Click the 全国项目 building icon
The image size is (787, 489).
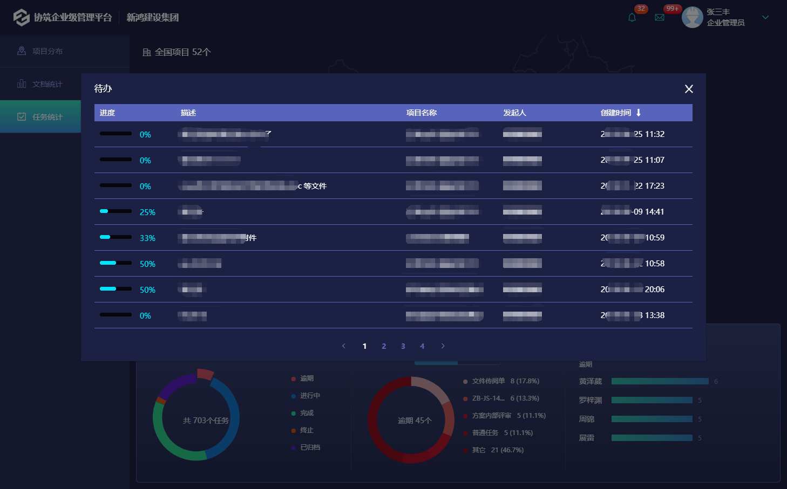146,52
